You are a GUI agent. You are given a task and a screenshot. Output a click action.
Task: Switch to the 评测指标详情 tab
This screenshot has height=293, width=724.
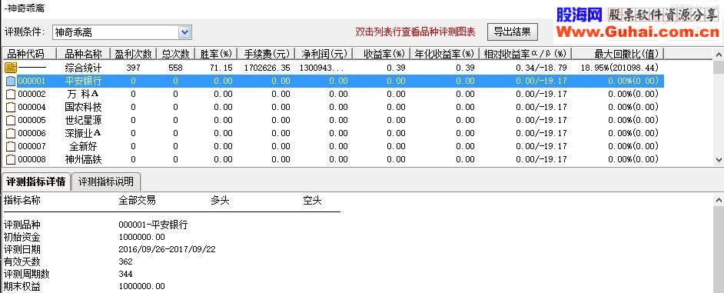[36, 181]
